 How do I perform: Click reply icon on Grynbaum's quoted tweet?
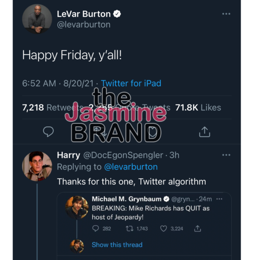point(96,229)
